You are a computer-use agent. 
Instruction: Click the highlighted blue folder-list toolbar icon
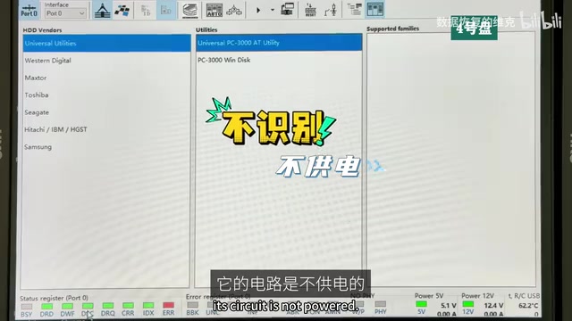166,10
